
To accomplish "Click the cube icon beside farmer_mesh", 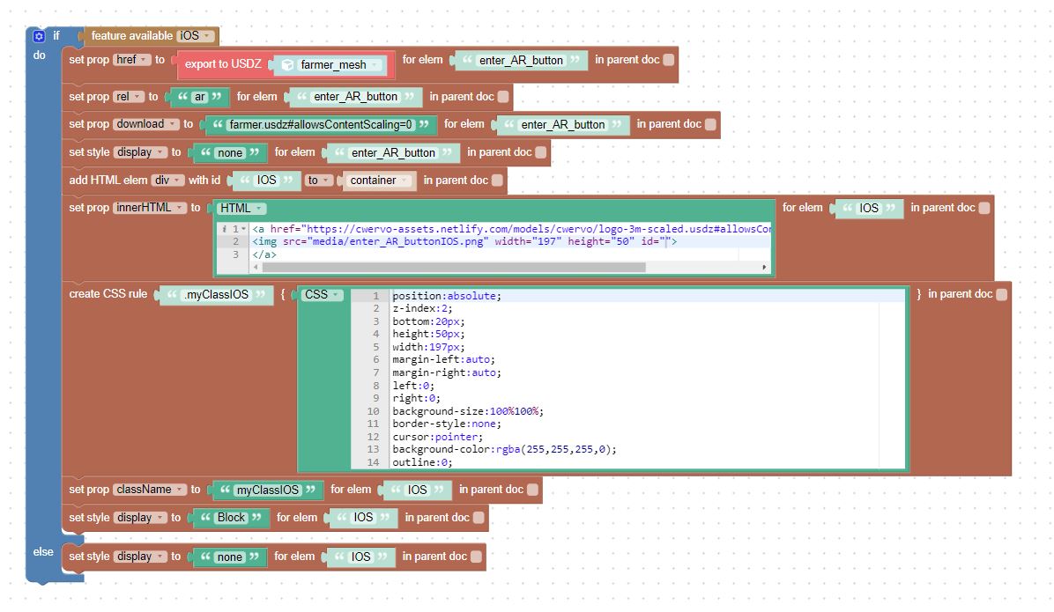I will [287, 64].
